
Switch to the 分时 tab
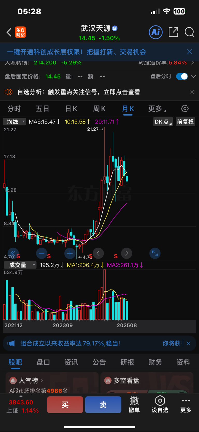[14, 109]
